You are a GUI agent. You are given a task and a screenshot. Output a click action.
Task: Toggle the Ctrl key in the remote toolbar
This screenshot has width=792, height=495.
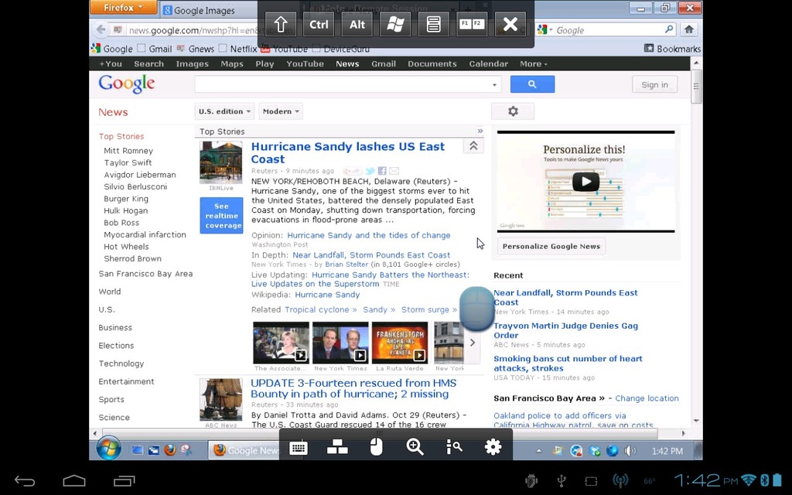tap(319, 24)
